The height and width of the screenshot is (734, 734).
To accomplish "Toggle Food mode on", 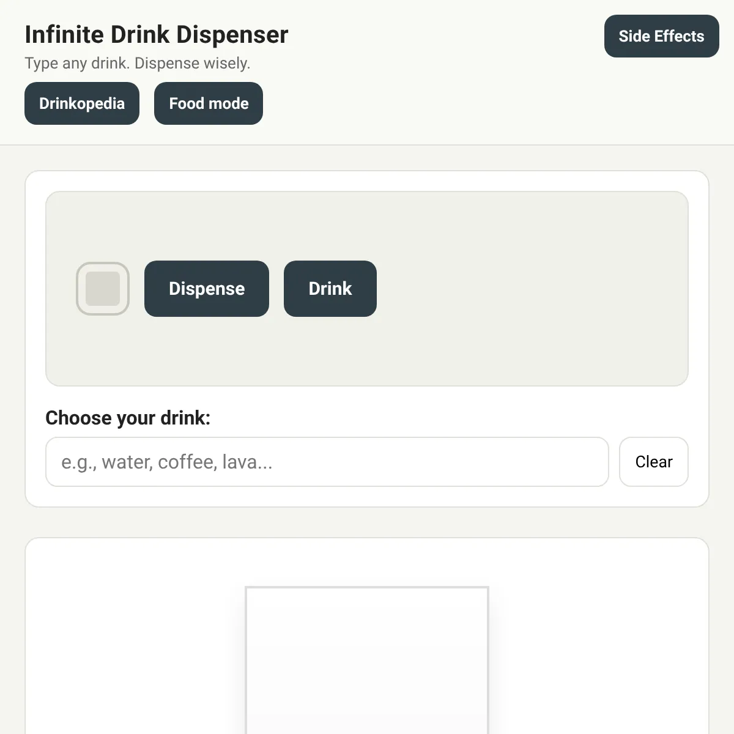I will click(209, 103).
